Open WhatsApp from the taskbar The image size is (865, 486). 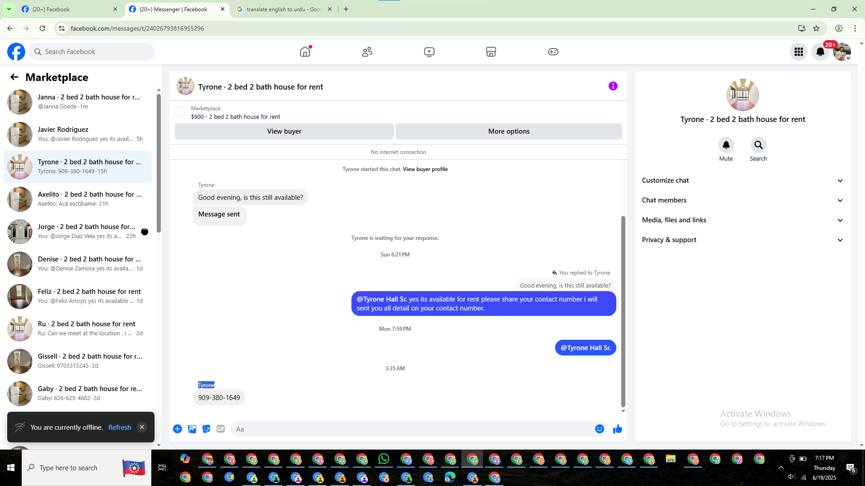(x=384, y=459)
